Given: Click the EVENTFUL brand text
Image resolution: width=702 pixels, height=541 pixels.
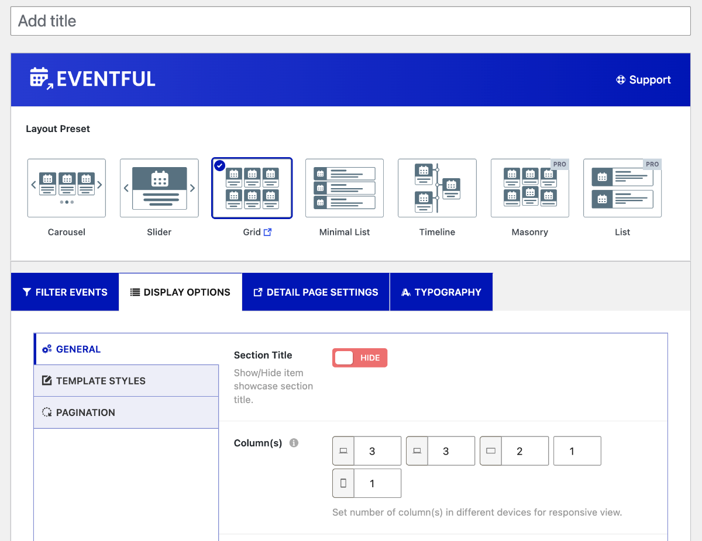Looking at the screenshot, I should (x=106, y=79).
